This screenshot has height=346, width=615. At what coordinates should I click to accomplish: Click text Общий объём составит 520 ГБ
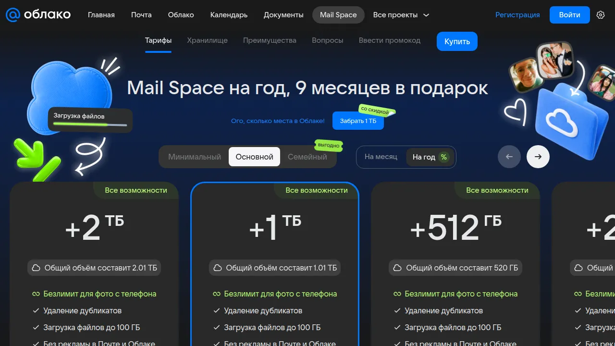click(x=462, y=268)
